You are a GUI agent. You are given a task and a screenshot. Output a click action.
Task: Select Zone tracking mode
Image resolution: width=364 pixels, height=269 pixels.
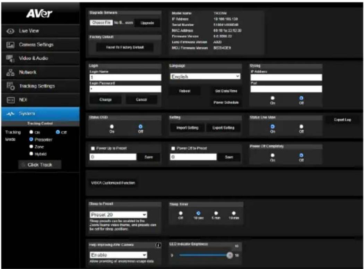click(x=31, y=147)
